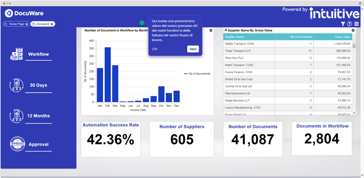Click the Workflow invoice icon in sidebar
364x178 pixels.
pos(17,54)
